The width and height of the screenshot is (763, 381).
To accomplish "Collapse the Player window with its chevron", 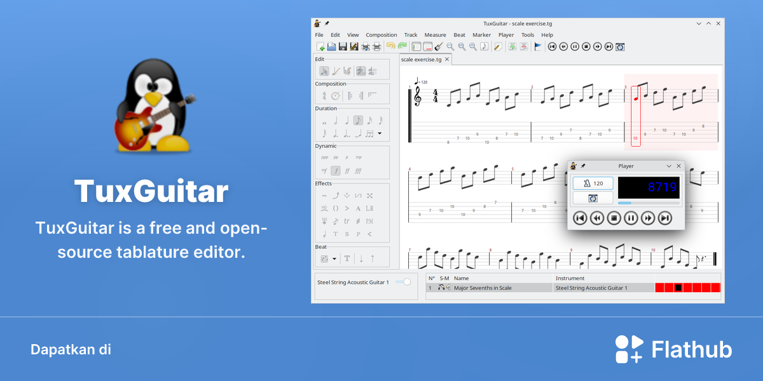I will click(x=669, y=166).
